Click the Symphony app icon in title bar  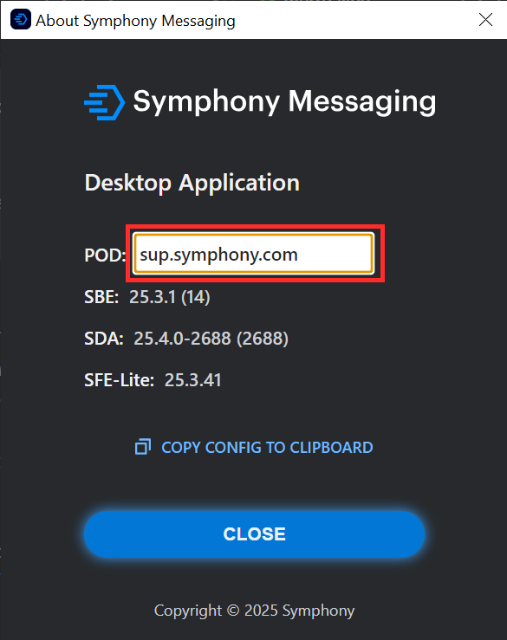coord(21,19)
